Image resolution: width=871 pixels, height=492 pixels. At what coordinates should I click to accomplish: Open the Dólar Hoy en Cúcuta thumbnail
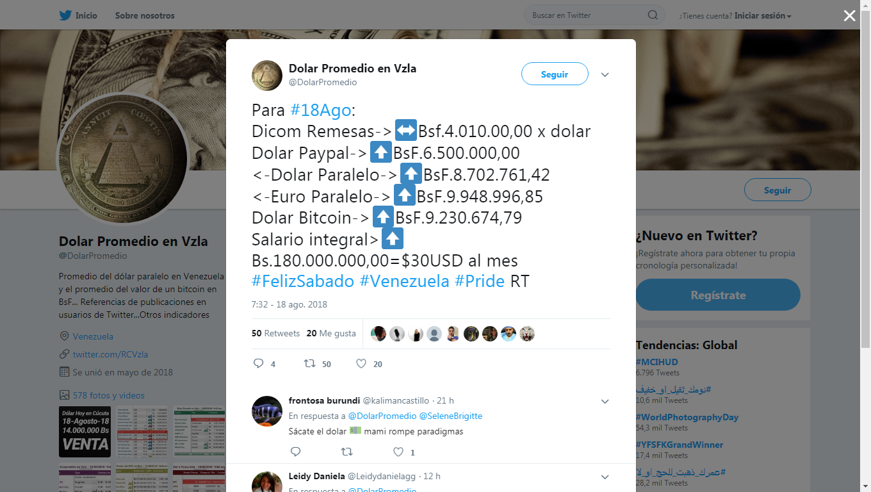(x=85, y=432)
